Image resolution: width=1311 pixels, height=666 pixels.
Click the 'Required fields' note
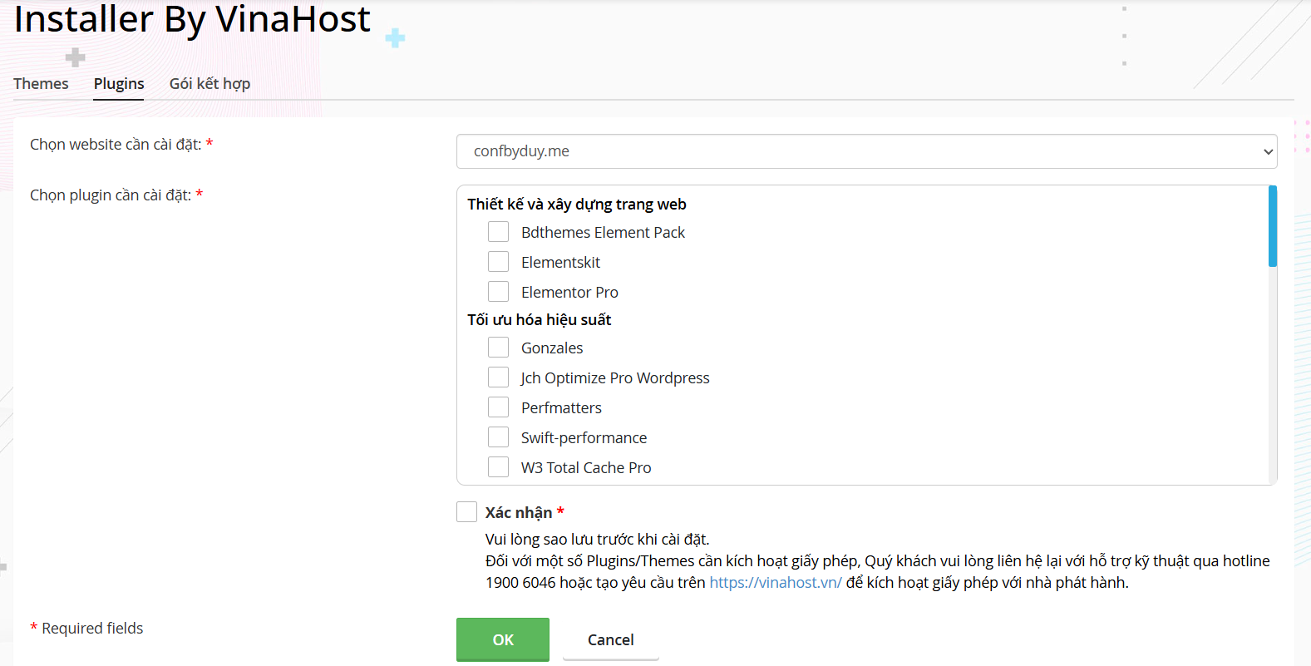tap(92, 629)
